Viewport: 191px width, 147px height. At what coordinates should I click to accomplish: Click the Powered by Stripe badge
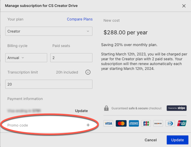point(177,108)
